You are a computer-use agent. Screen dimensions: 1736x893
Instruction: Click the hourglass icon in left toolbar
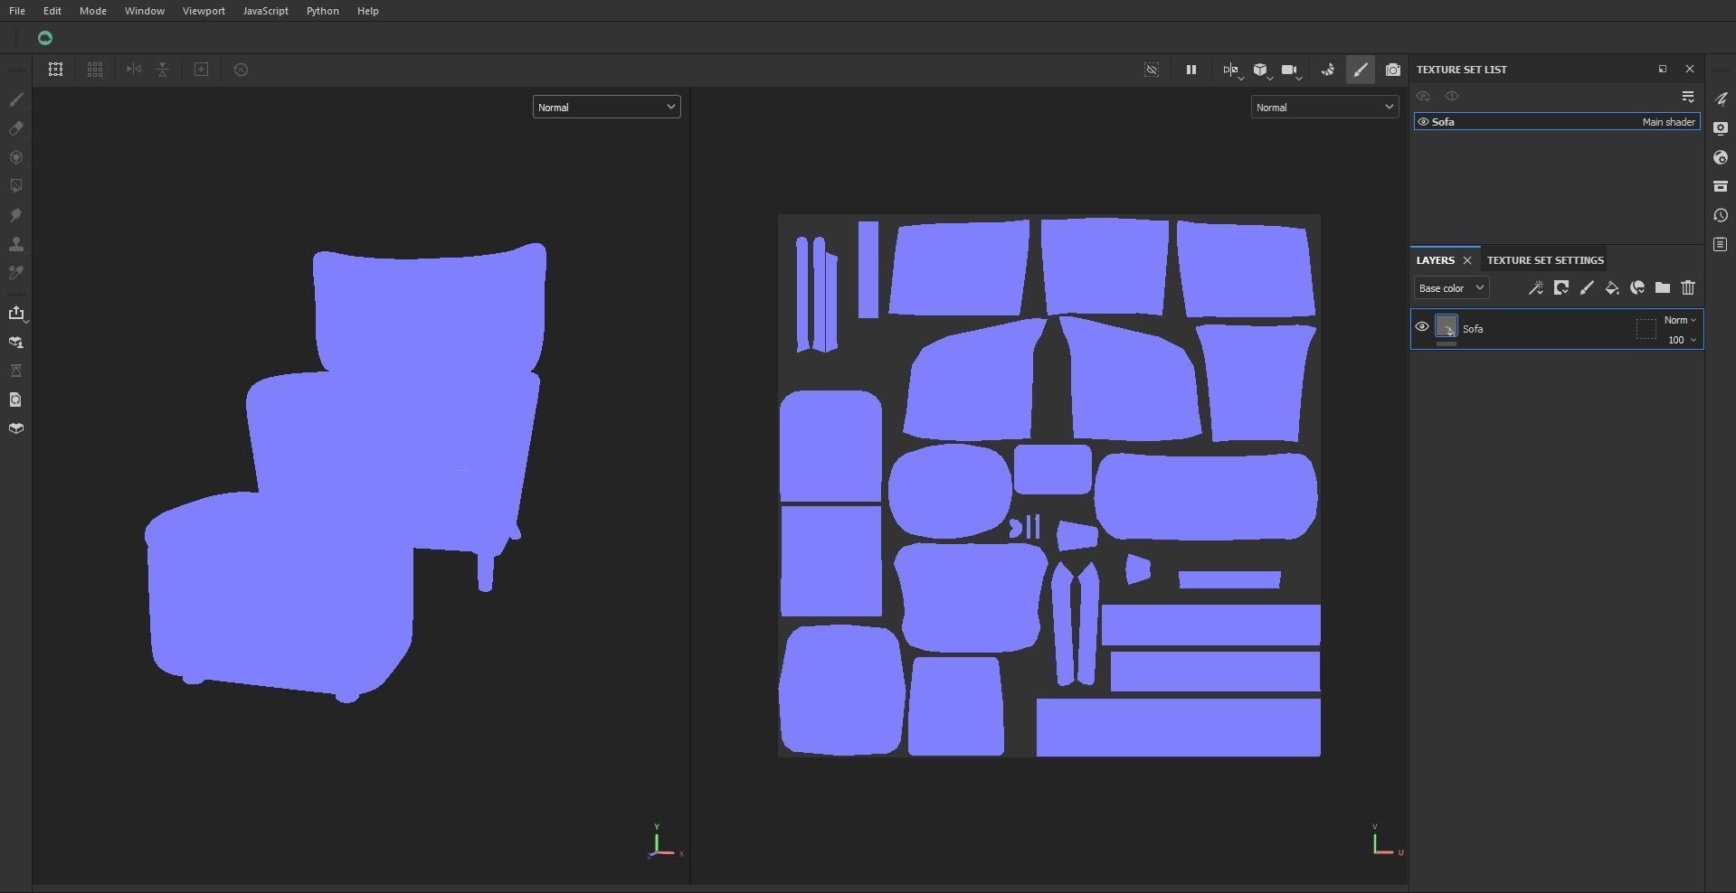click(x=16, y=371)
